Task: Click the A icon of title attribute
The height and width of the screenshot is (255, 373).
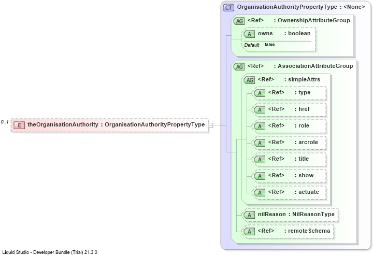Action: (x=260, y=160)
